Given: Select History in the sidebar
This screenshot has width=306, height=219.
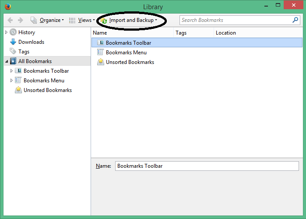Looking at the screenshot, I should point(27,32).
